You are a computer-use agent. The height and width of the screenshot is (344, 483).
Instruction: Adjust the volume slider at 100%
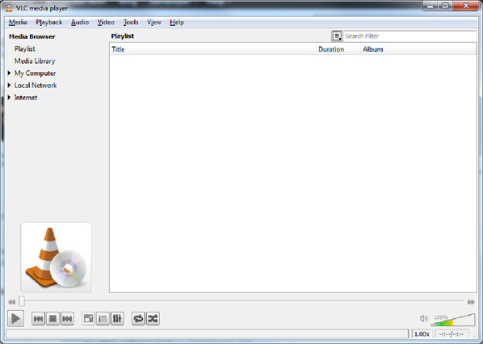click(x=453, y=320)
